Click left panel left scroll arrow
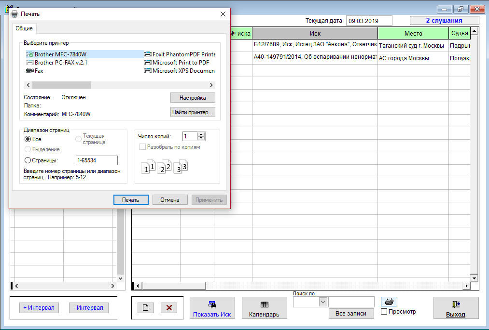 16,286
